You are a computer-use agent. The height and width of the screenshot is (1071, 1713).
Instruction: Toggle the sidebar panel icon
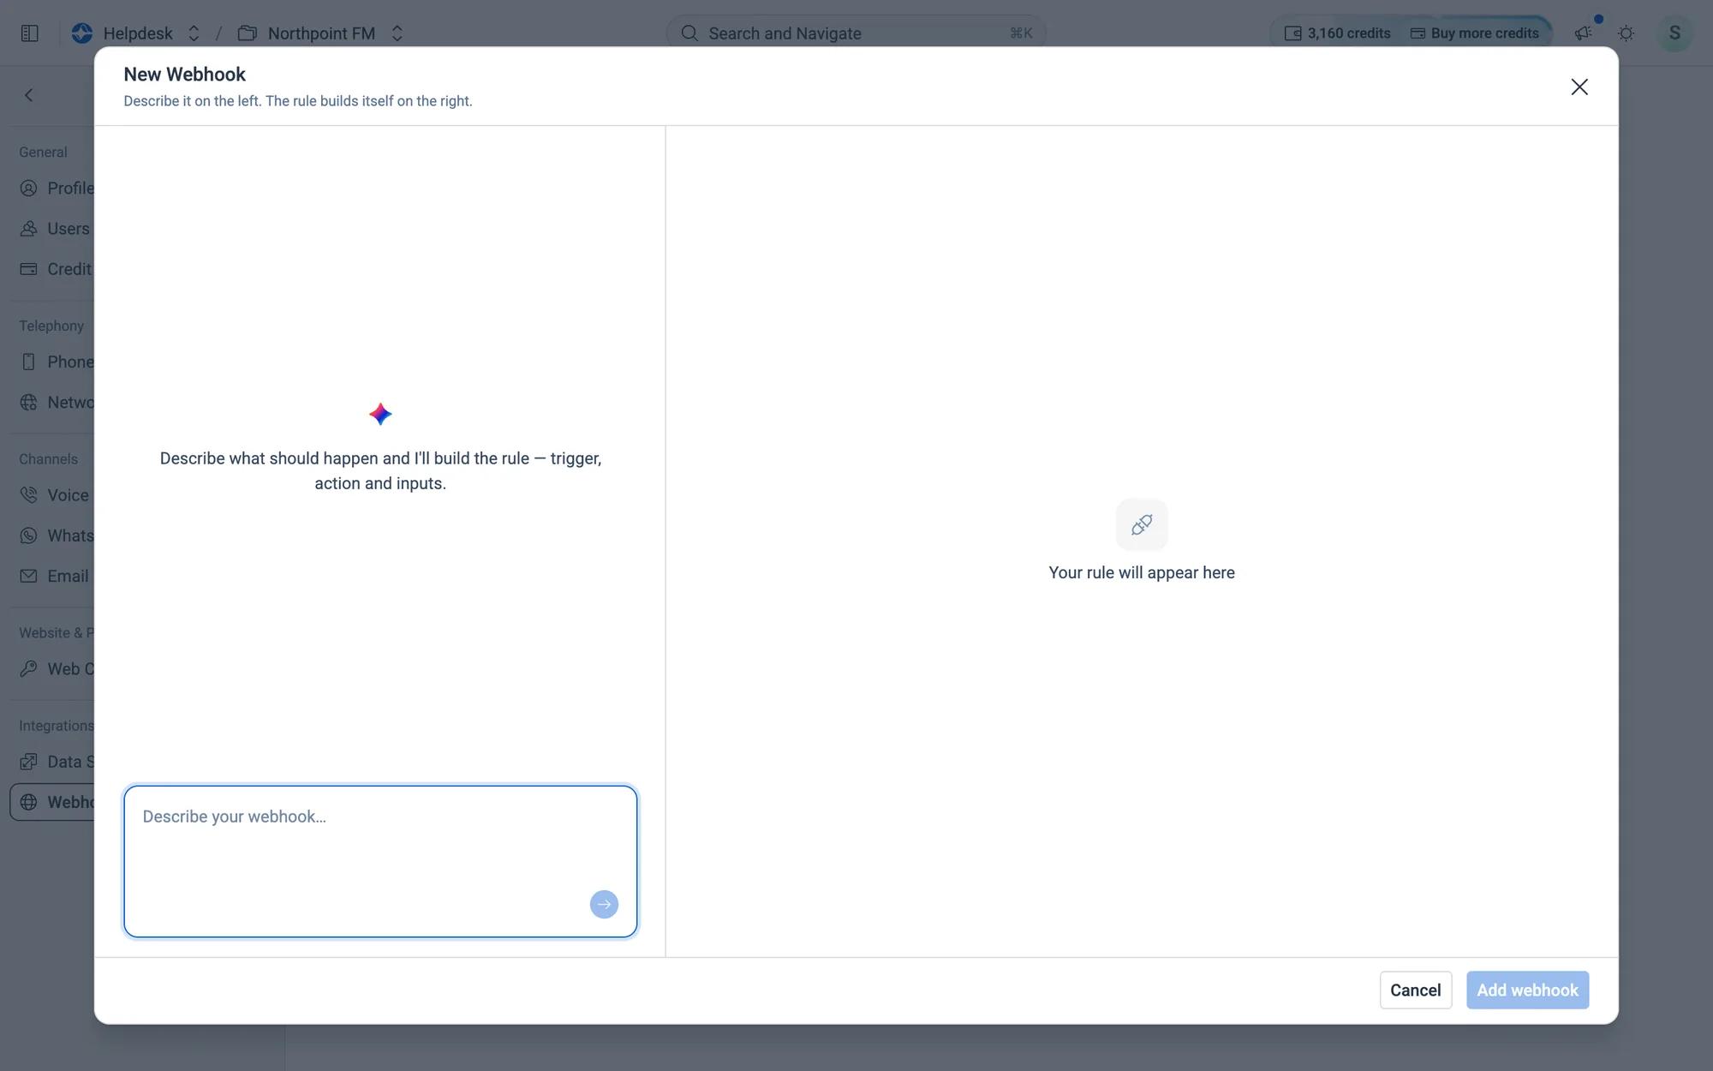coord(30,33)
